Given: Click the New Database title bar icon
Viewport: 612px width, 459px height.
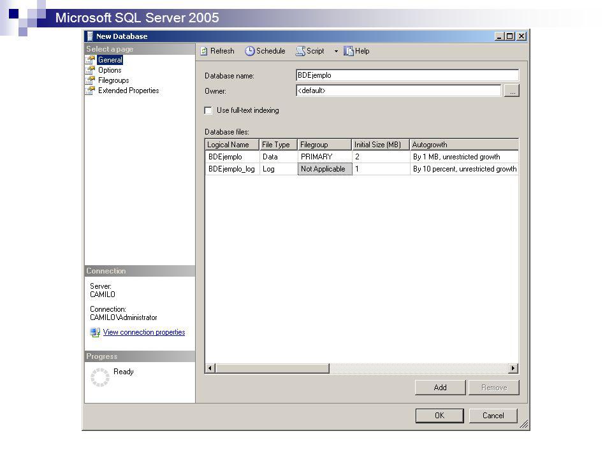Looking at the screenshot, I should (x=90, y=36).
